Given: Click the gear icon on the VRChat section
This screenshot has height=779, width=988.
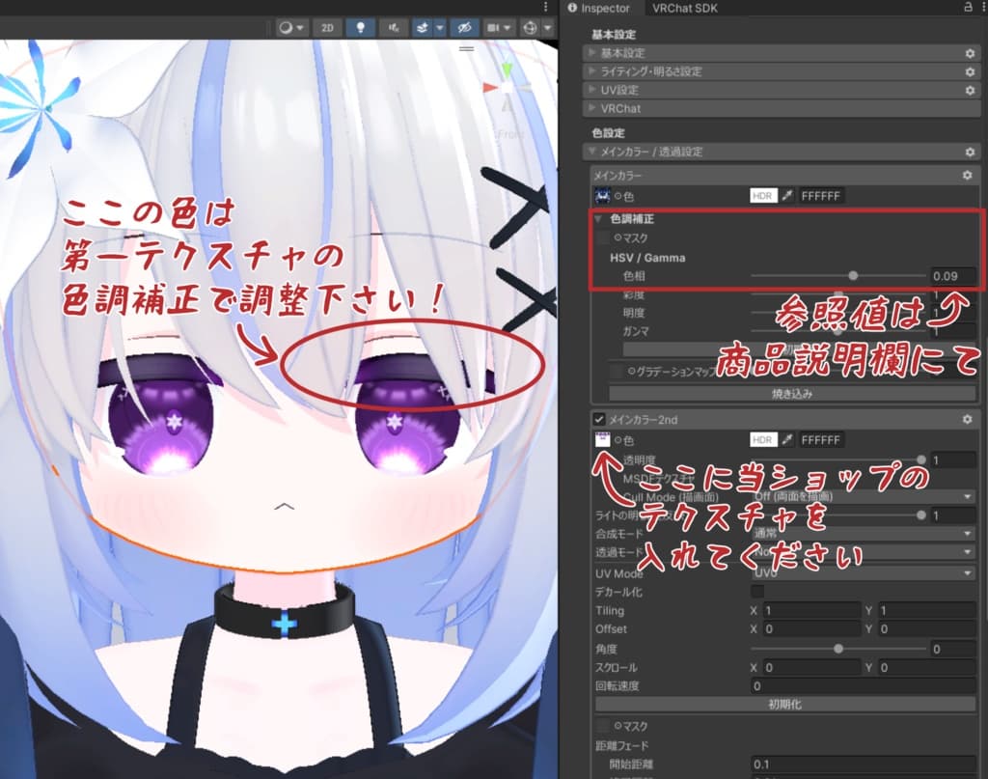Looking at the screenshot, I should pyautogui.click(x=970, y=108).
